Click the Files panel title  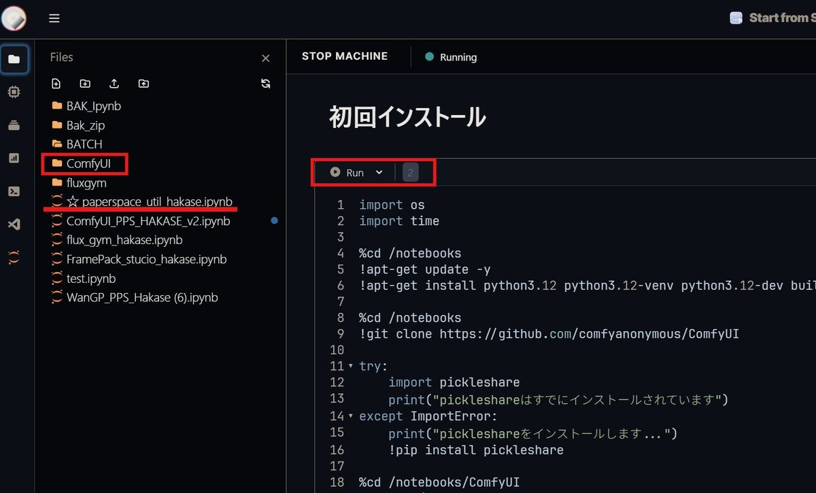(61, 58)
